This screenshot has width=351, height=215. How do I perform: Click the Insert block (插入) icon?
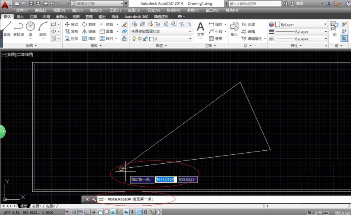click(235, 29)
